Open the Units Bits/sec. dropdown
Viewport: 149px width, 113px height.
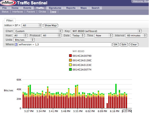pyautogui.click(x=24, y=40)
